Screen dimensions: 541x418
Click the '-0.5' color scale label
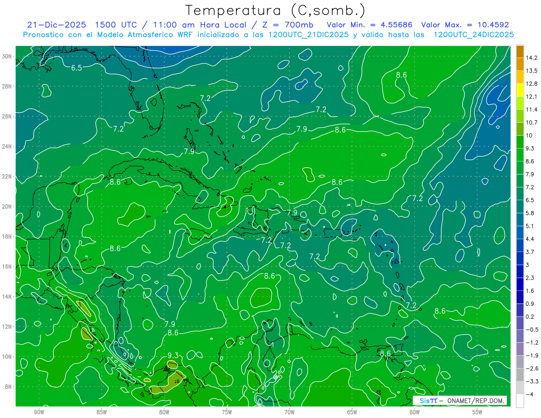532,330
